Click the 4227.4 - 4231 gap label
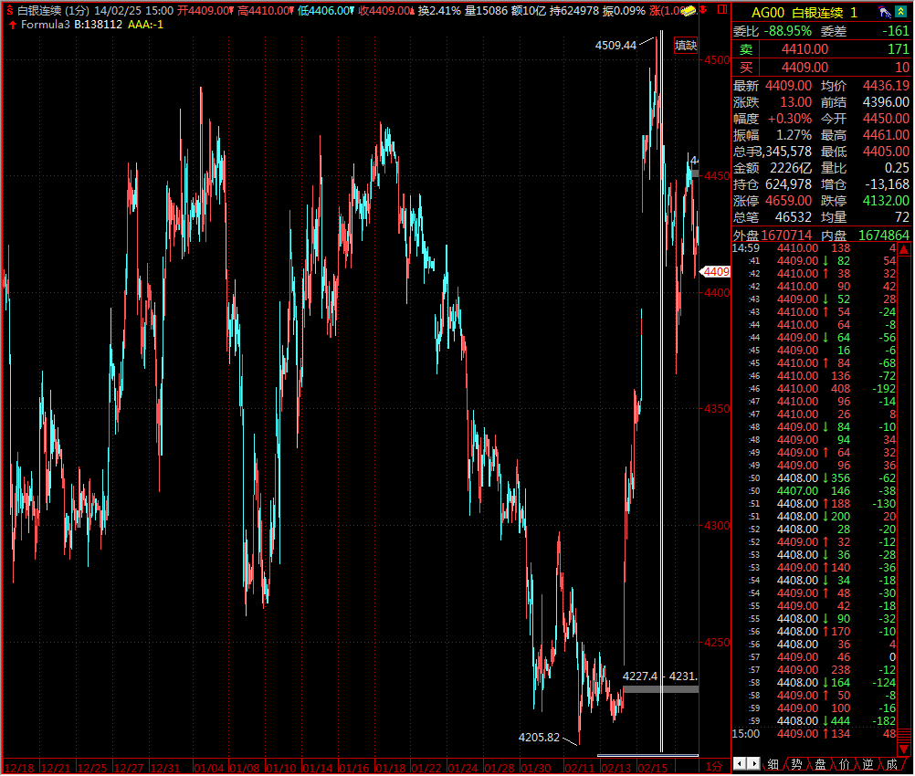 pos(659,676)
